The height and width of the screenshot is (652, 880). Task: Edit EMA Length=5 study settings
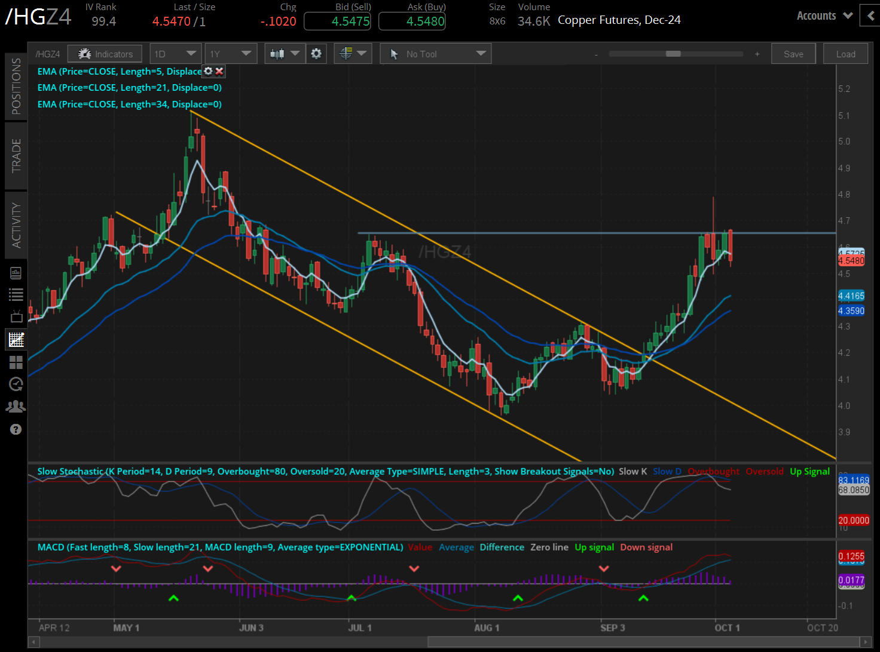point(208,71)
